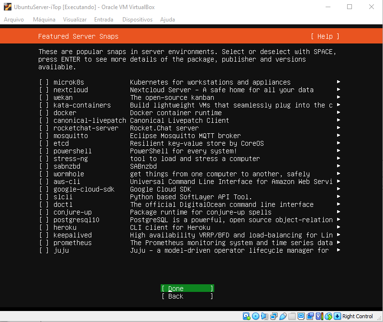Go back with the Back button
The width and height of the screenshot is (383, 322).
pos(187,296)
